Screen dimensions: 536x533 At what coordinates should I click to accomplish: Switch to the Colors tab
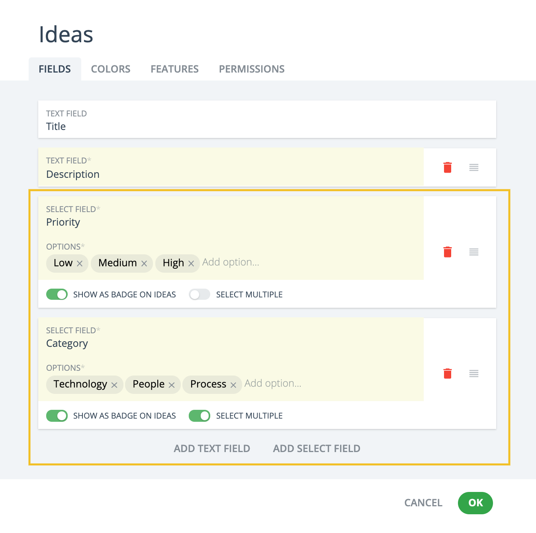[111, 69]
